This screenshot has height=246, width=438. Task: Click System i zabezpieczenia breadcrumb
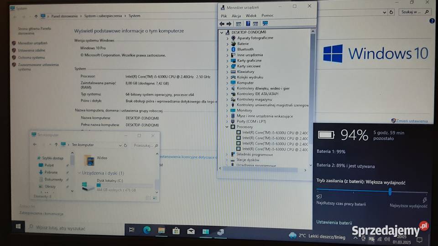tap(103, 16)
